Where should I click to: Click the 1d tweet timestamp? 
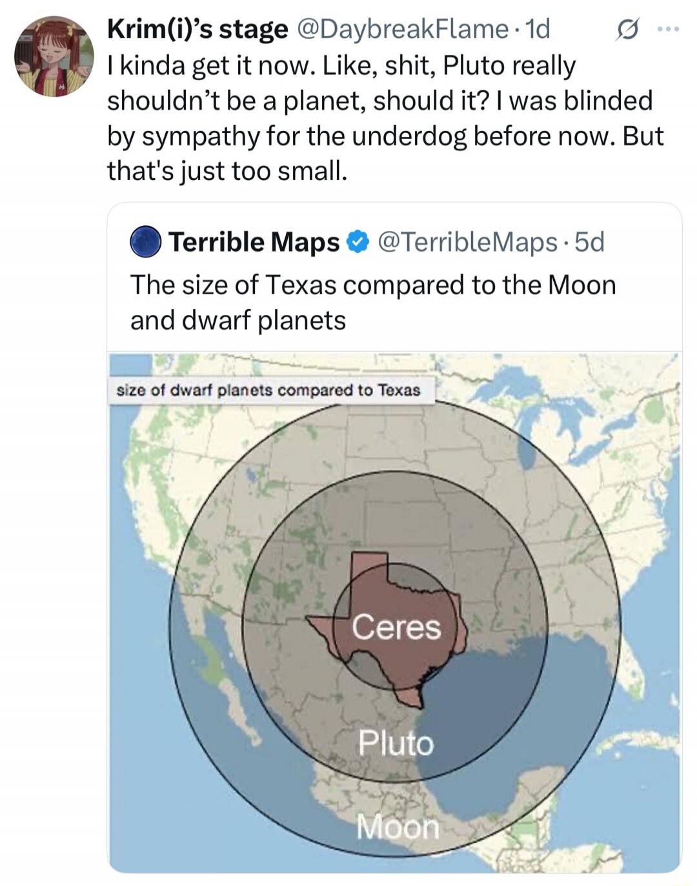click(x=537, y=28)
